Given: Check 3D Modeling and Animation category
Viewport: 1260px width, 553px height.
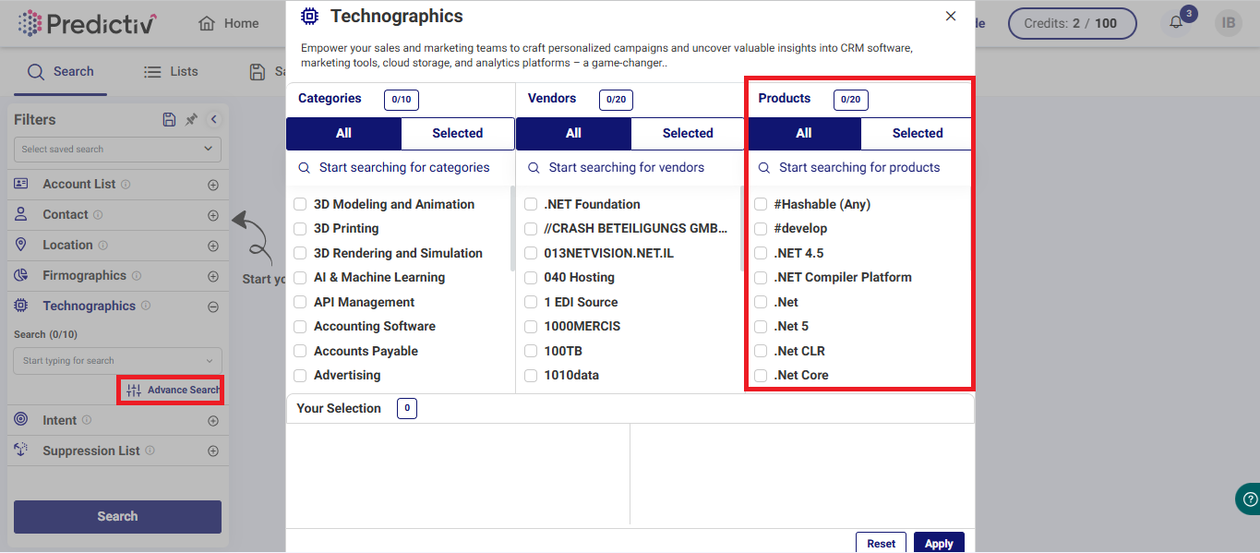Looking at the screenshot, I should [300, 204].
